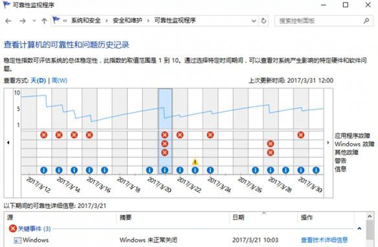This screenshot has height=247, width=378.
Task: Sort by 源 column header
Action: (10, 217)
